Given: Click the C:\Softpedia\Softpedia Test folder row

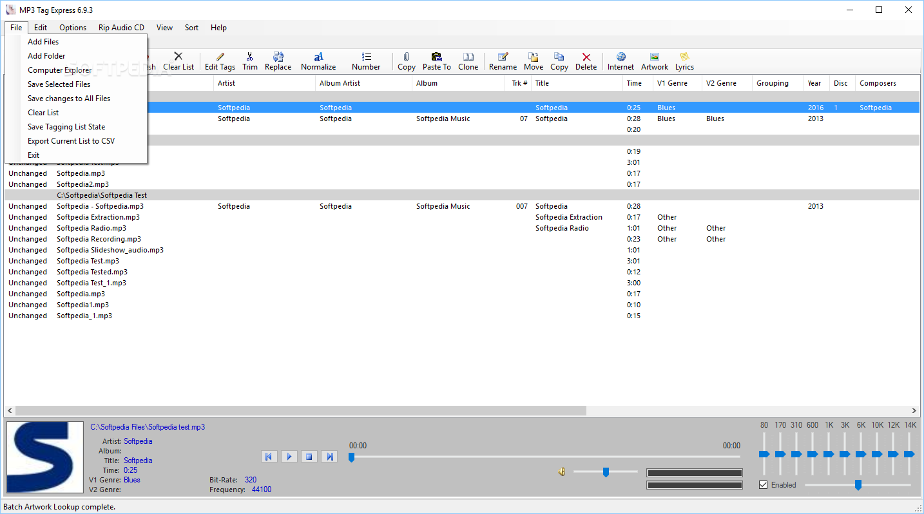Looking at the screenshot, I should [x=461, y=195].
